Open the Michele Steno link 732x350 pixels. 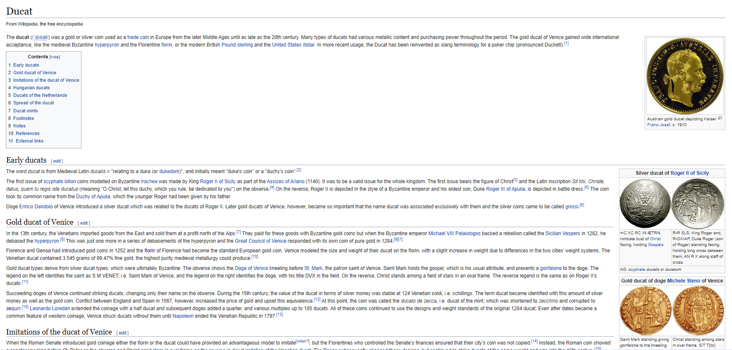[683, 281]
